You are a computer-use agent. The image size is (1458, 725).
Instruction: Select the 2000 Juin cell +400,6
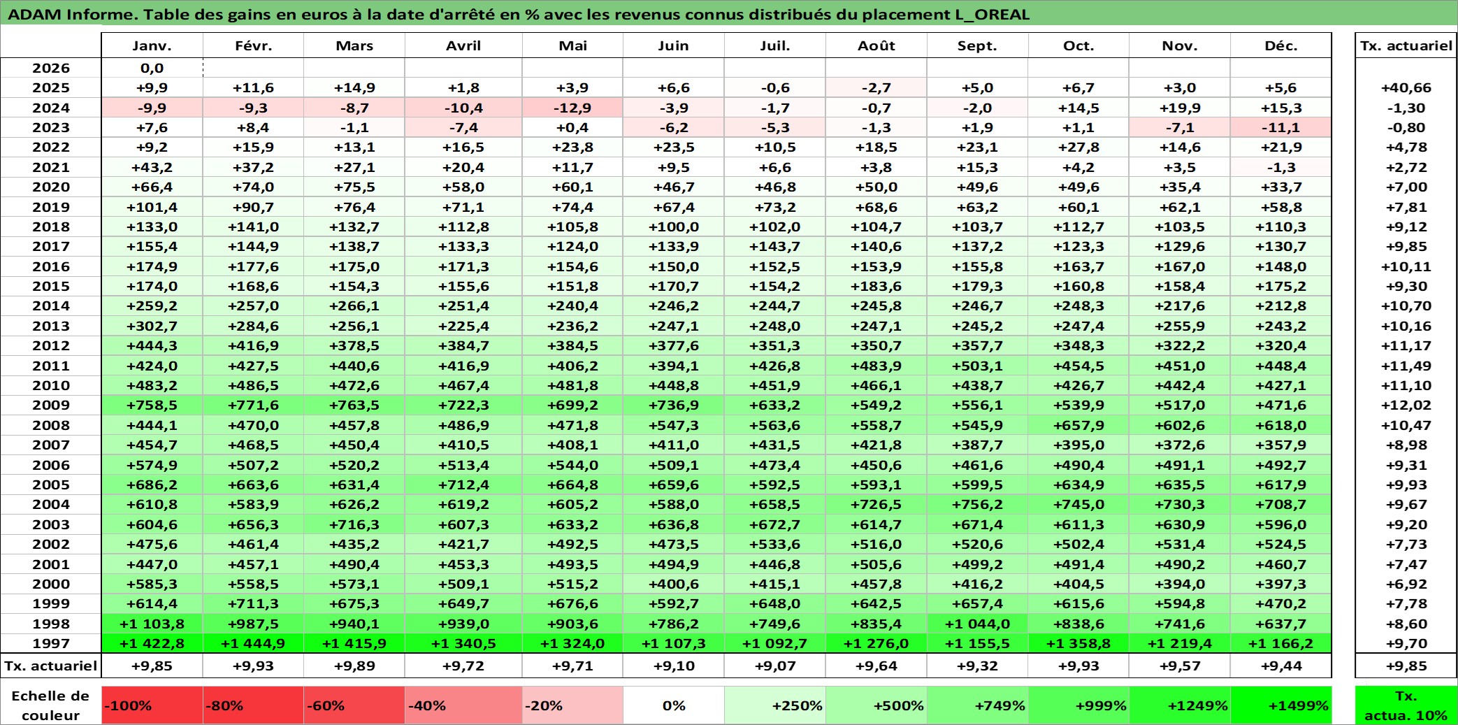point(674,584)
